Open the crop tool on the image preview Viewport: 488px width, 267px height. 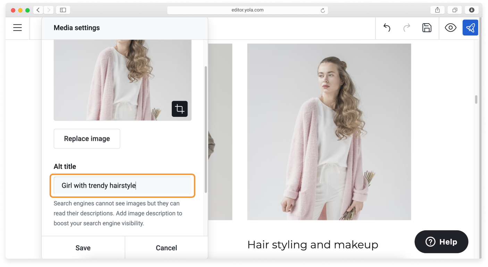pos(179,109)
